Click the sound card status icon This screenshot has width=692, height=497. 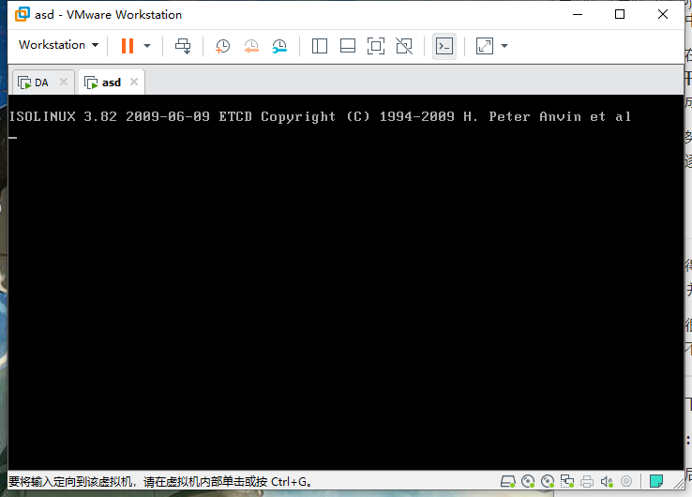click(607, 481)
